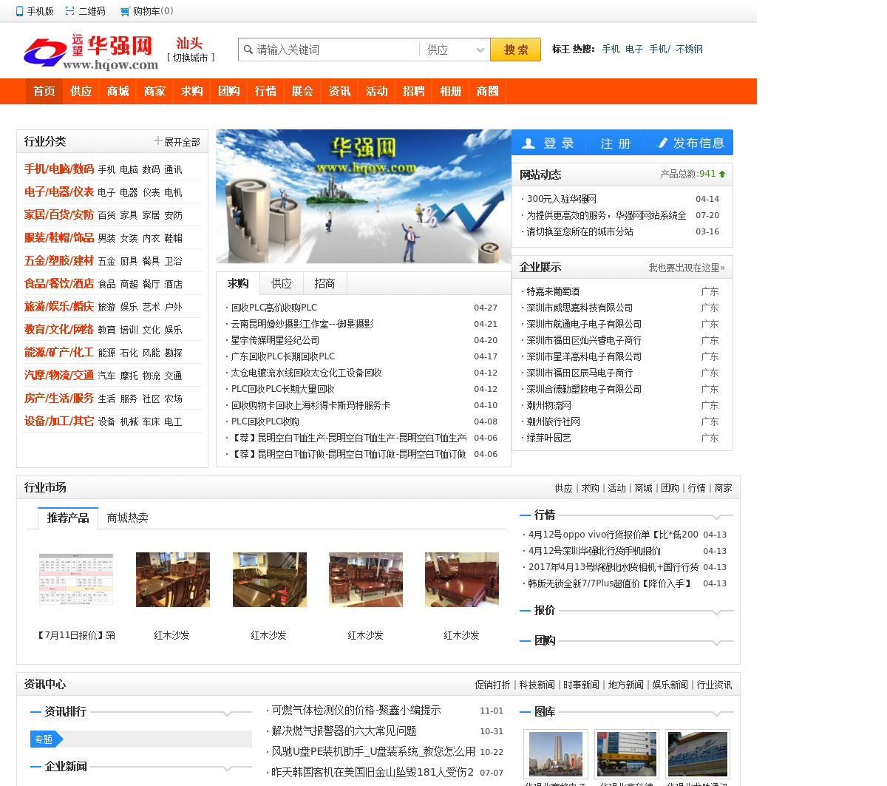Open 商家 in the navigation bar
This screenshot has width=887, height=786.
pyautogui.click(x=155, y=91)
